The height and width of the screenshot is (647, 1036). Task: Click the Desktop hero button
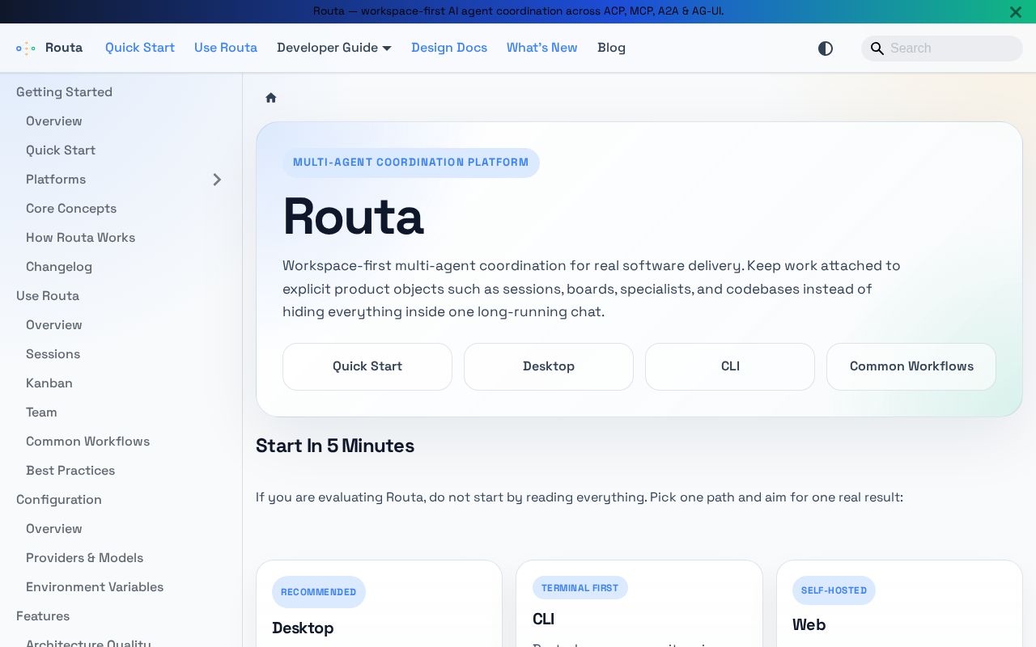(x=549, y=366)
